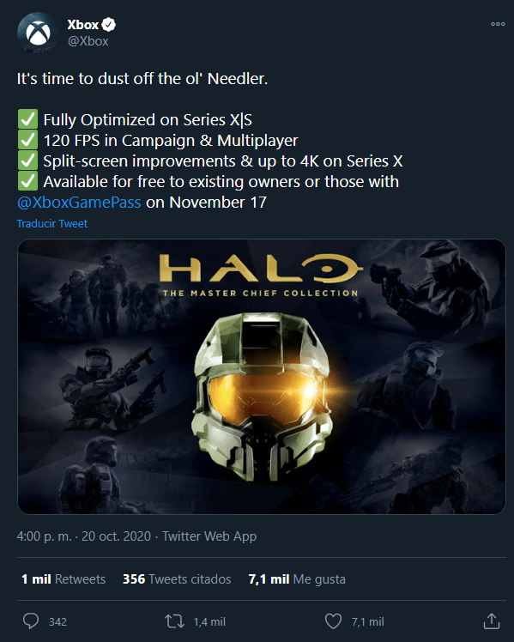Click the reply speech bubble icon
514x642 pixels.
31,621
